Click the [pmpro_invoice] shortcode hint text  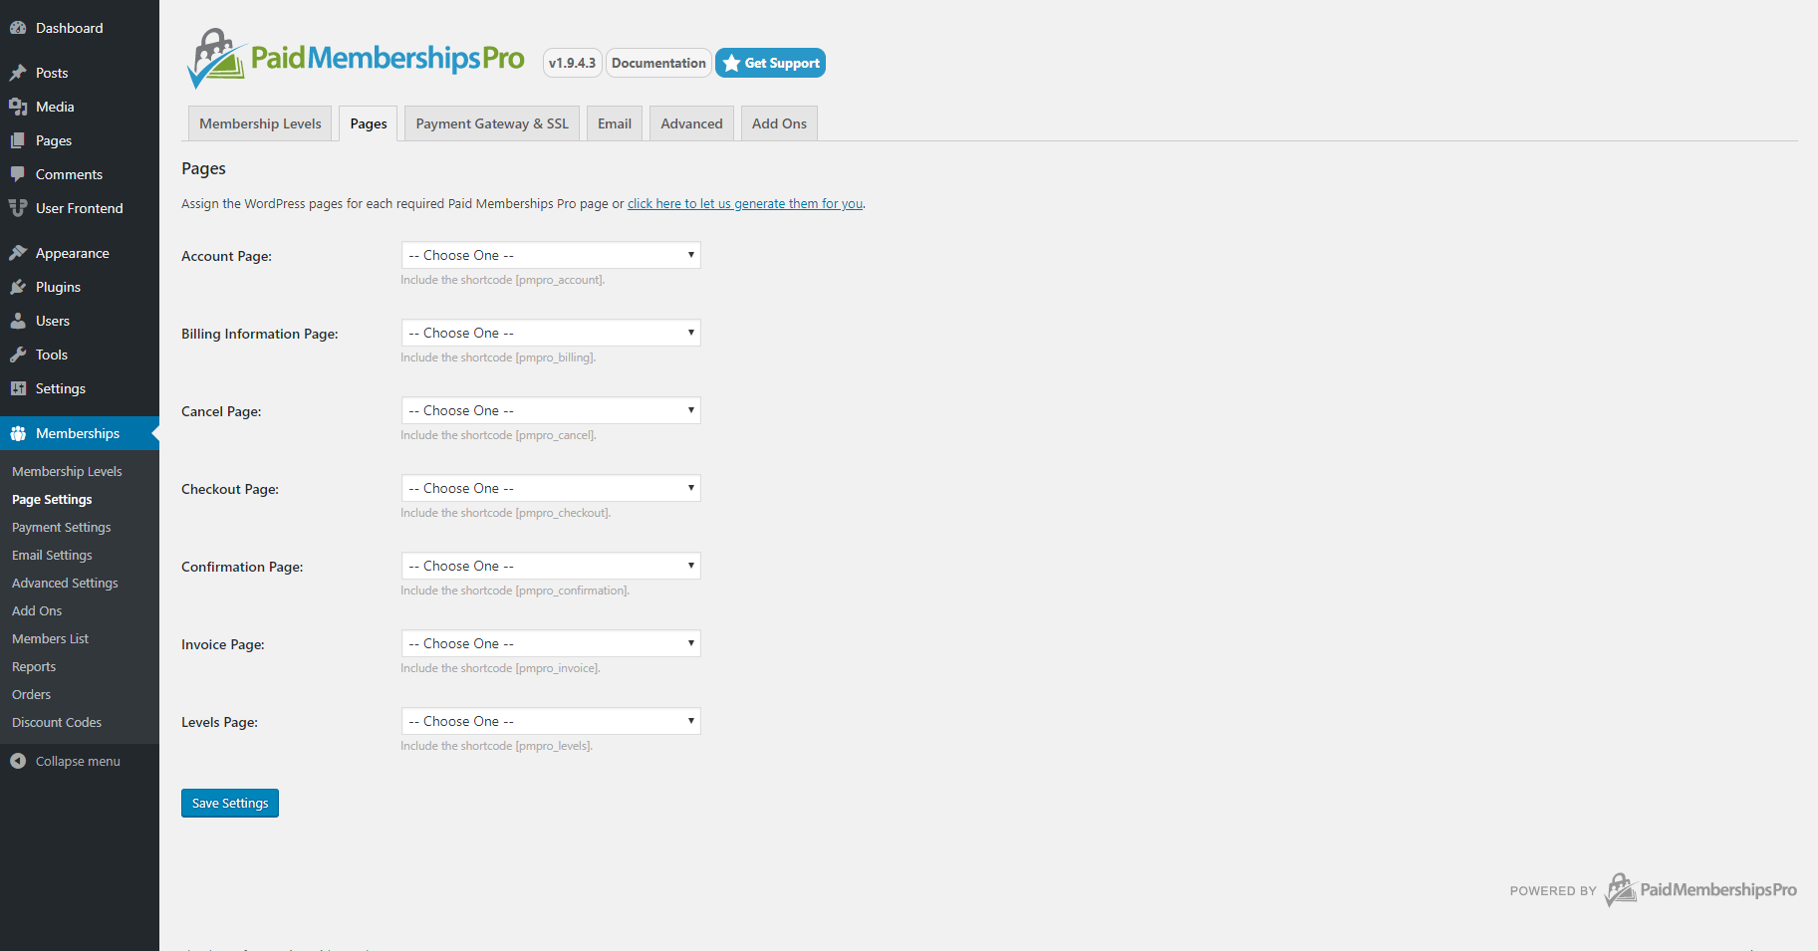pos(500,668)
